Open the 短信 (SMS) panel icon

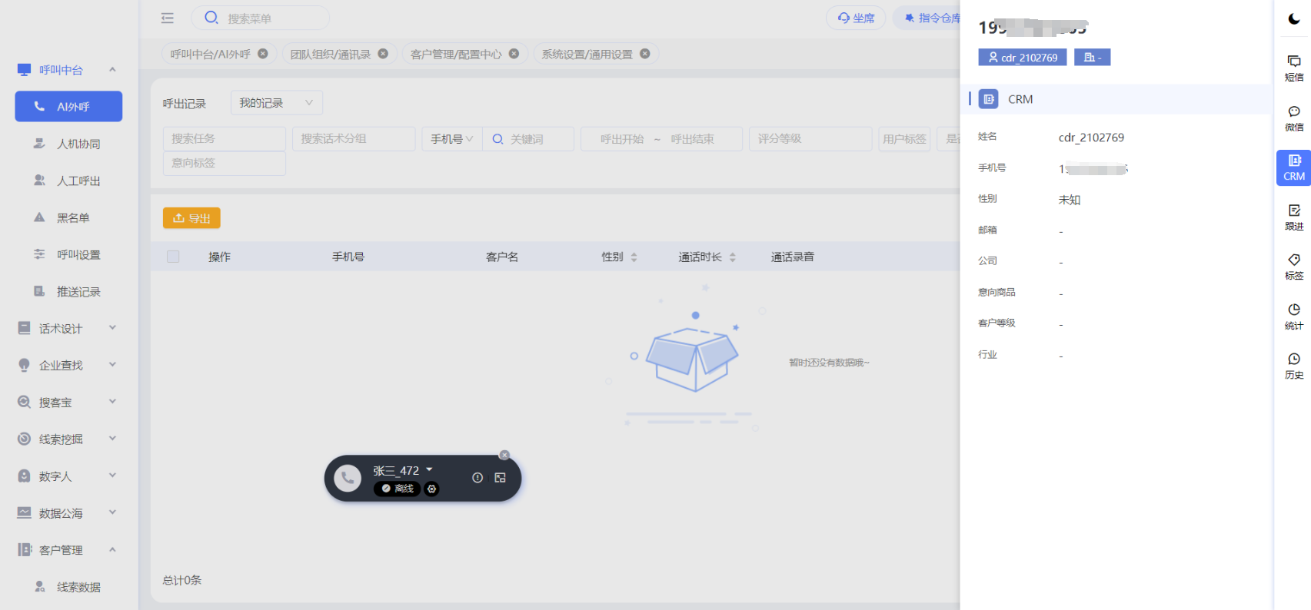coord(1293,68)
